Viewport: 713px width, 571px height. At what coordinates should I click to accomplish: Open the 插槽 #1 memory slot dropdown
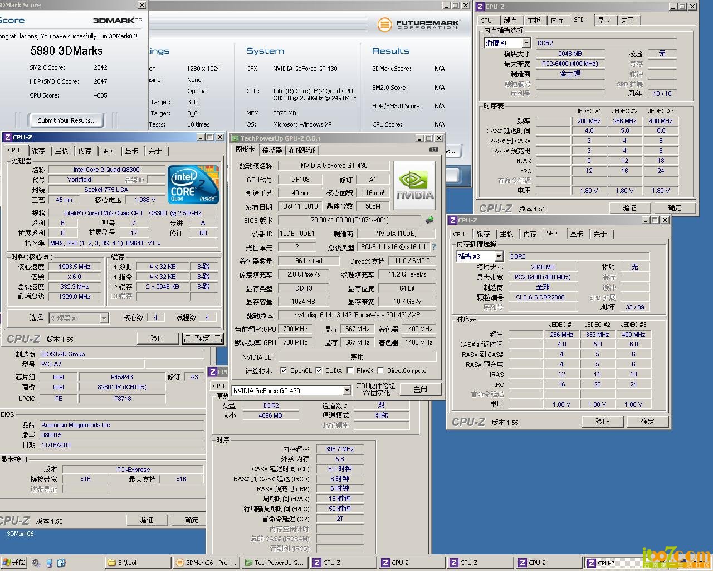coord(526,43)
